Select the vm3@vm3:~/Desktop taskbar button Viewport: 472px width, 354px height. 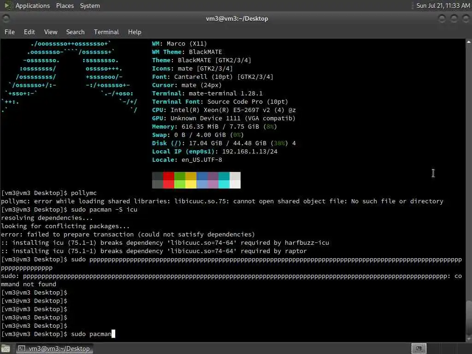click(x=54, y=348)
